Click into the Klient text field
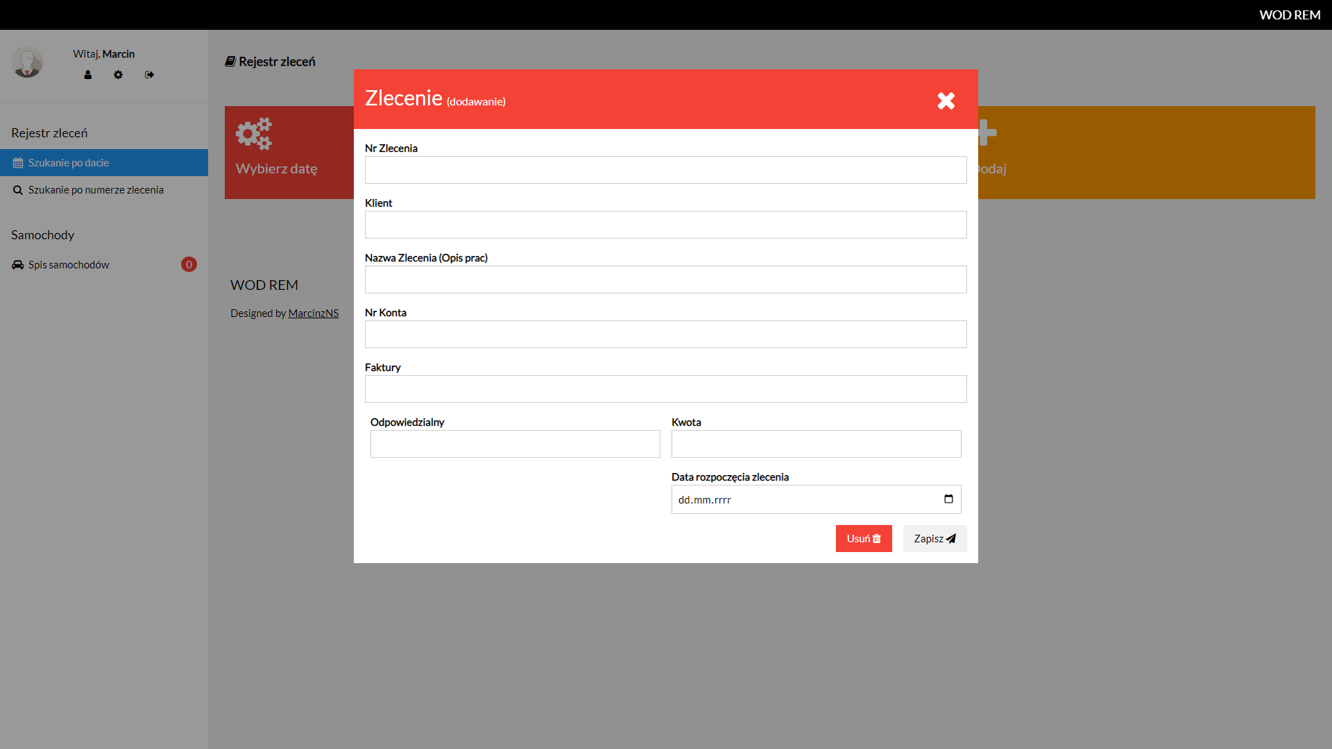Image resolution: width=1332 pixels, height=749 pixels. pos(665,225)
